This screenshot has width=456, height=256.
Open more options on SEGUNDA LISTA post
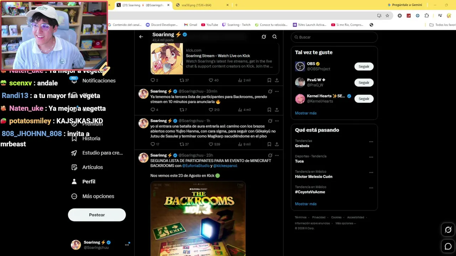click(x=277, y=155)
